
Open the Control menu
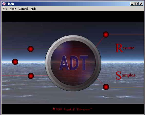pos(23,9)
